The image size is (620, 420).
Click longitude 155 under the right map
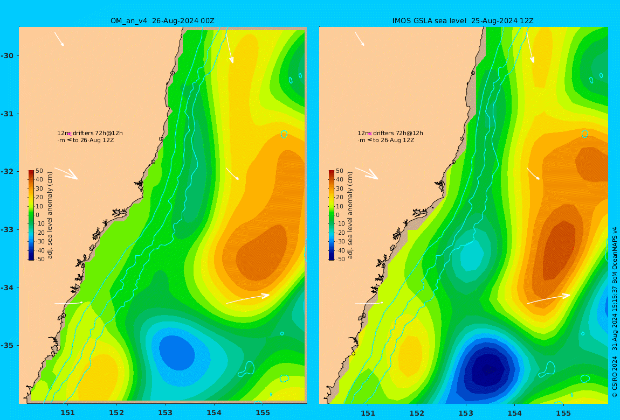pyautogui.click(x=563, y=413)
